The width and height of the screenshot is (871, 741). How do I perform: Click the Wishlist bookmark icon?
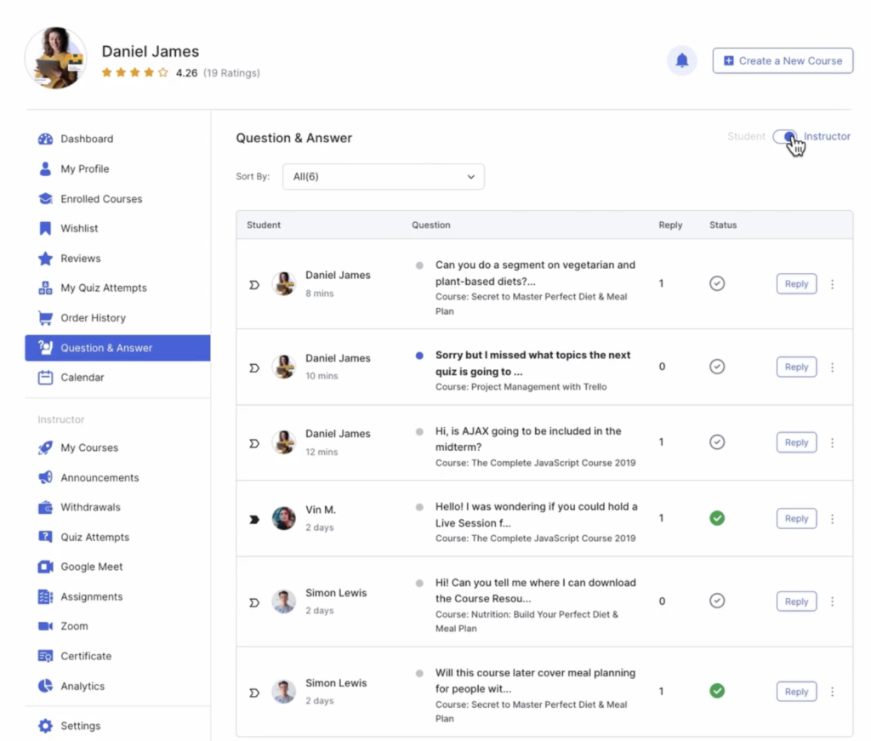pos(46,228)
